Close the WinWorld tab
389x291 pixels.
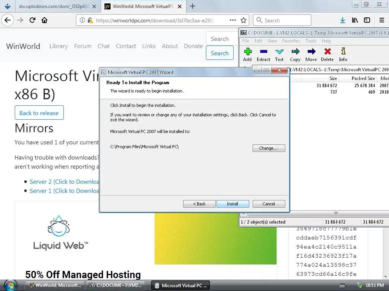[180, 6]
